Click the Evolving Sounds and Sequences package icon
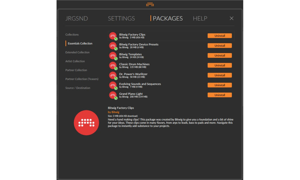 pos(113,85)
